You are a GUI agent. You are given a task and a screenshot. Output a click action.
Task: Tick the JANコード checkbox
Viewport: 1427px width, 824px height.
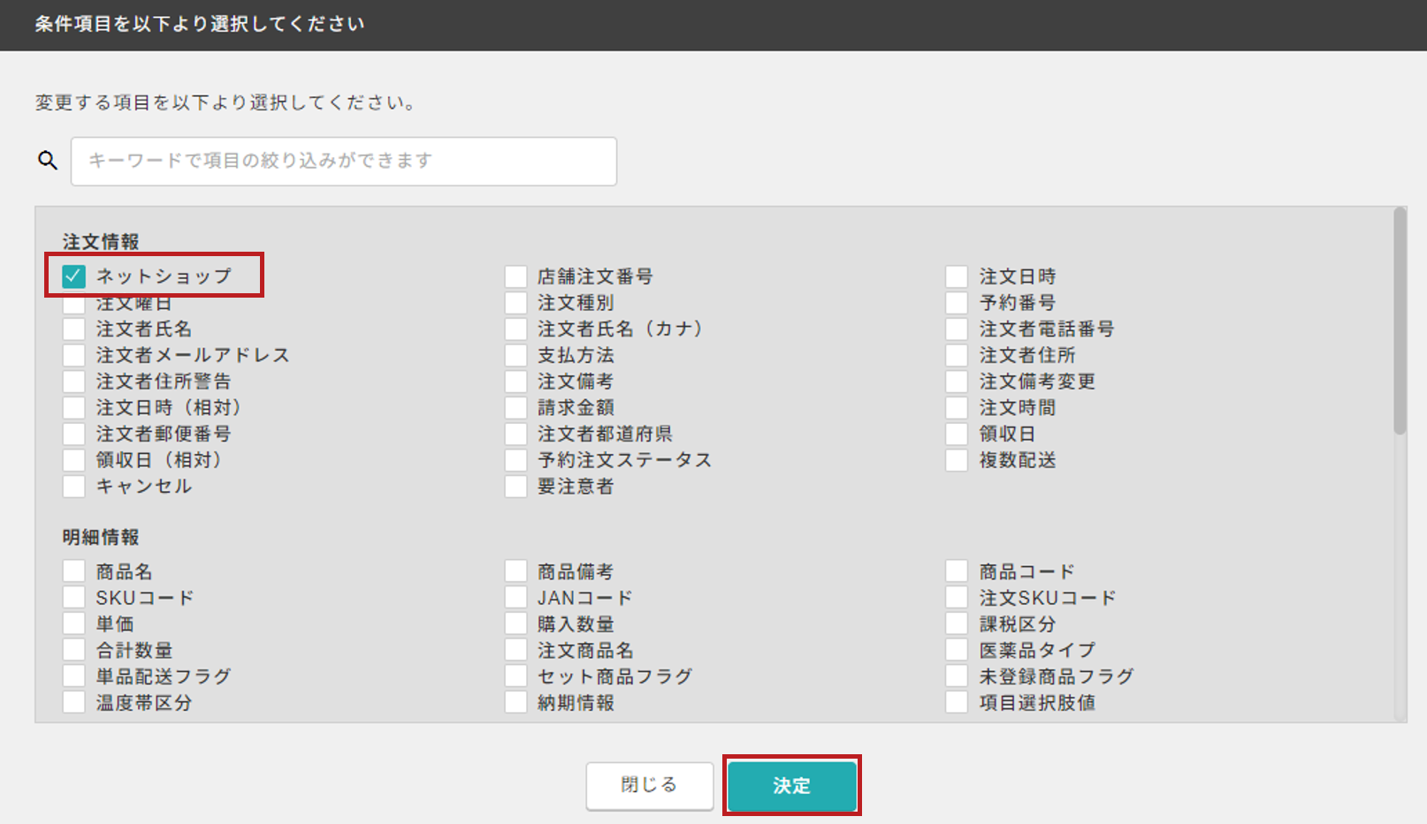click(516, 598)
